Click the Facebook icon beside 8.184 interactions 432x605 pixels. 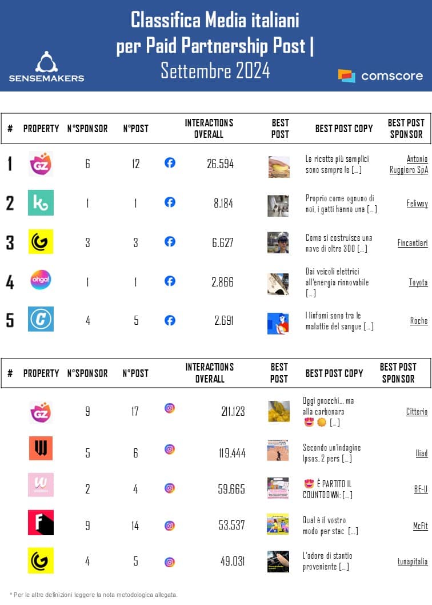(x=170, y=202)
